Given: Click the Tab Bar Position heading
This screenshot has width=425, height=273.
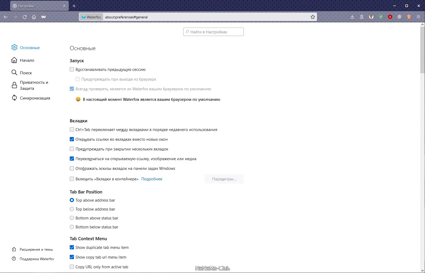Looking at the screenshot, I should click(86, 192).
